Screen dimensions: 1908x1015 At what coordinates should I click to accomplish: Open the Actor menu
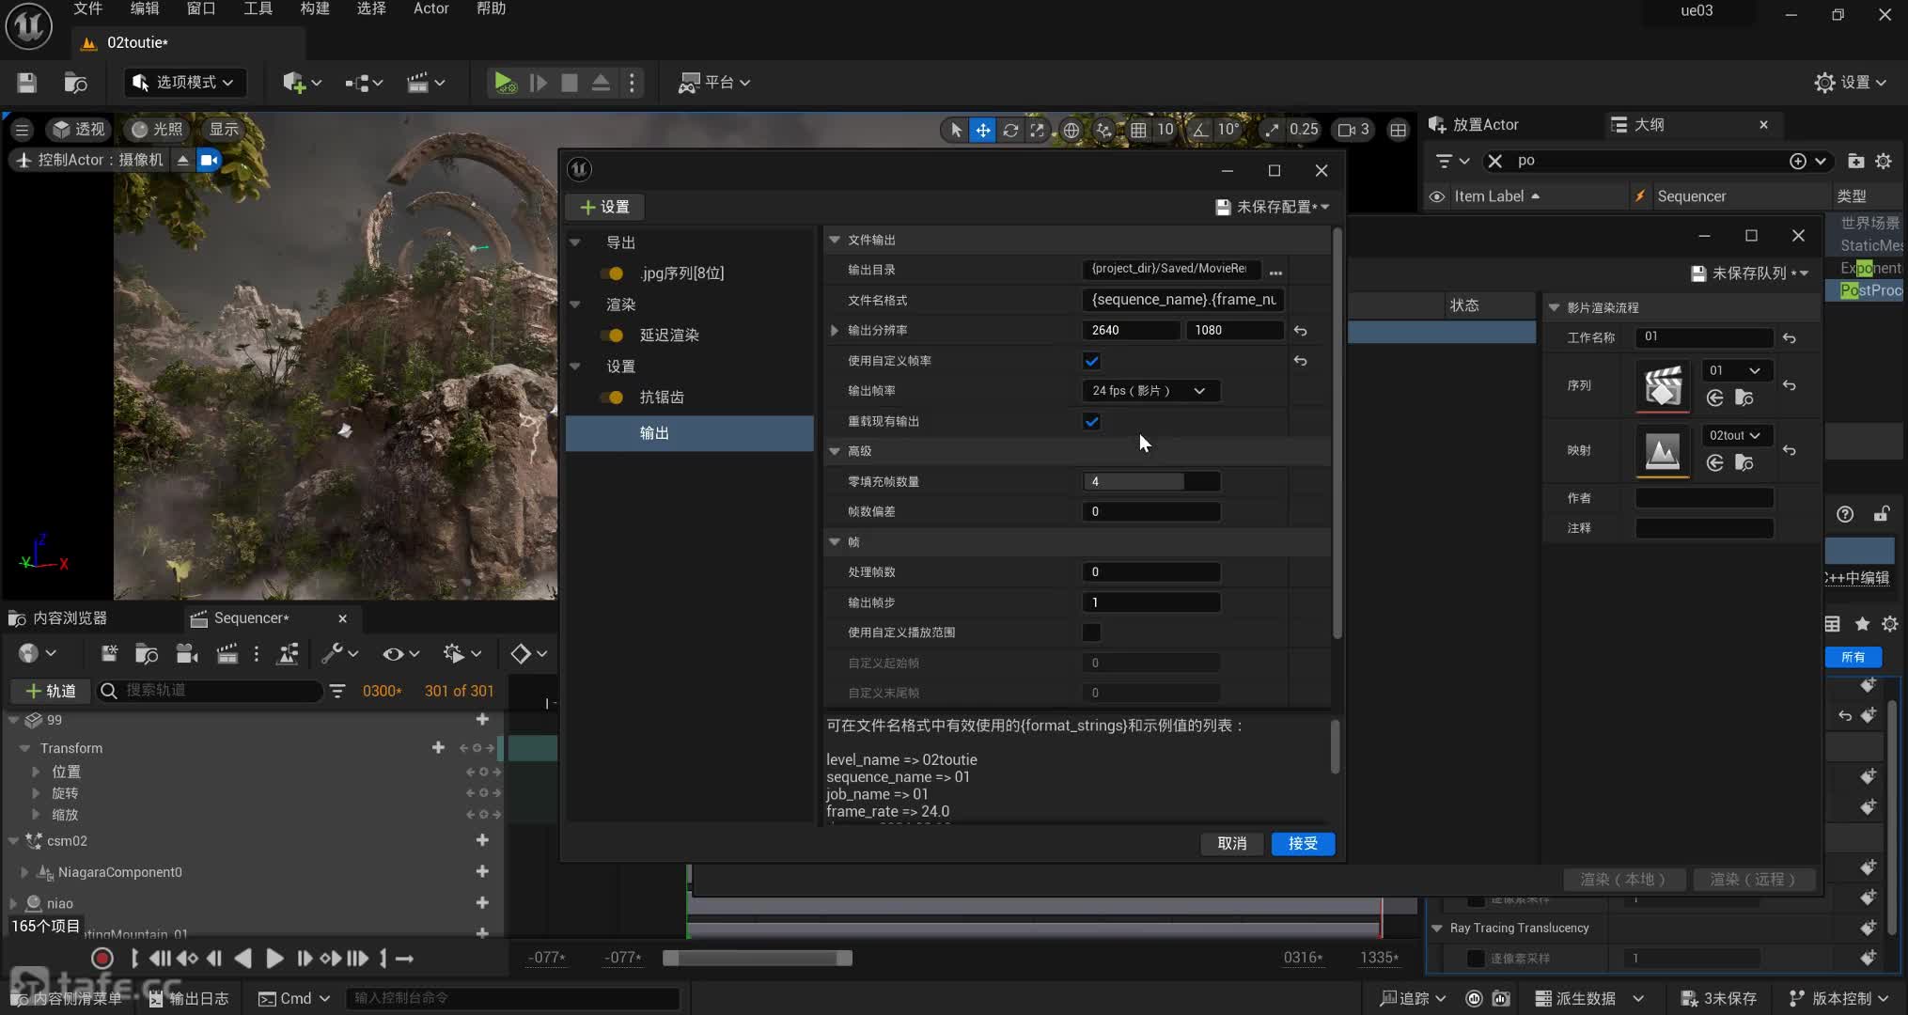[430, 9]
